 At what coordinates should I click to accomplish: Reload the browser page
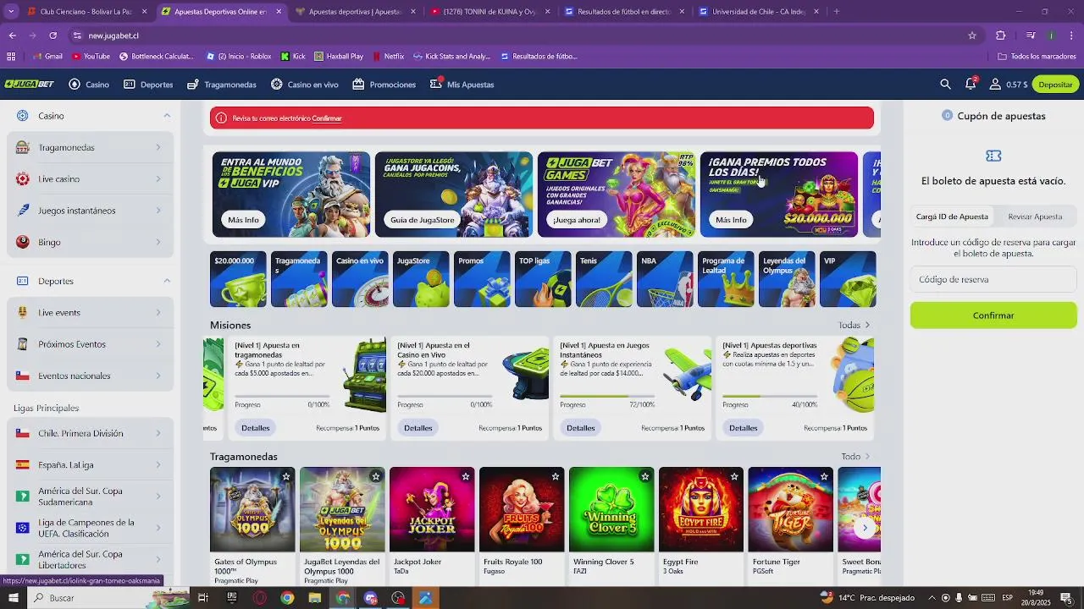[x=53, y=36]
